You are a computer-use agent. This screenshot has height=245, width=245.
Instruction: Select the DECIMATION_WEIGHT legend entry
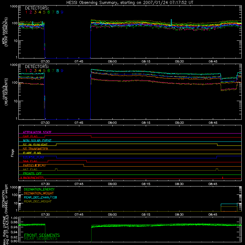pyautogui.click(x=39, y=193)
